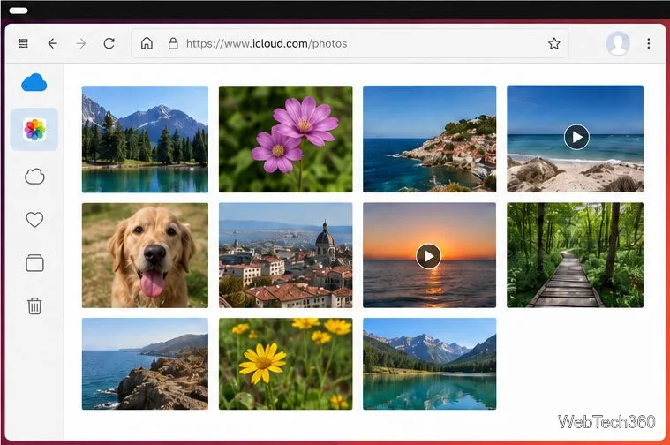Open the mountain lake with pine trees photo

tap(146, 139)
